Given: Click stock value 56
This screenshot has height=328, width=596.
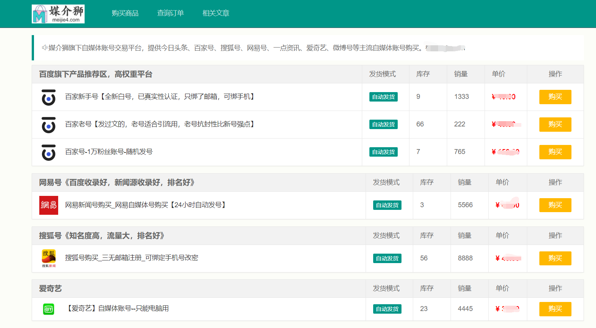Looking at the screenshot, I should click(x=424, y=258).
